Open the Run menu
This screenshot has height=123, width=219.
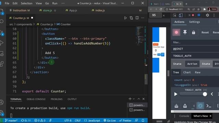55,3
